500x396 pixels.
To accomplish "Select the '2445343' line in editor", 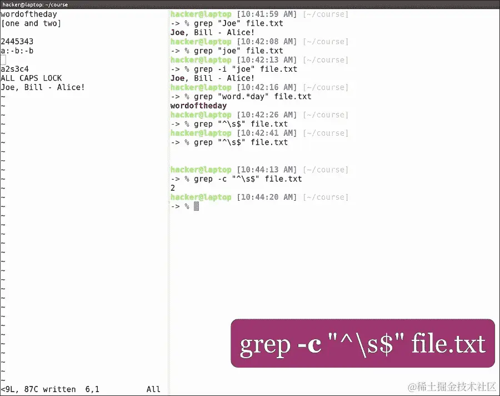I will coord(17,42).
